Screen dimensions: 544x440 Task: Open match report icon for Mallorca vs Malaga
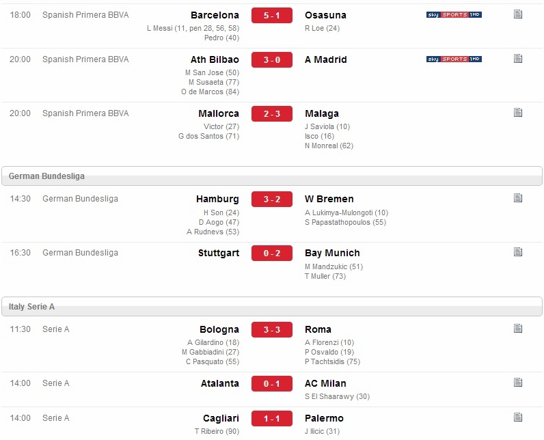[518, 113]
